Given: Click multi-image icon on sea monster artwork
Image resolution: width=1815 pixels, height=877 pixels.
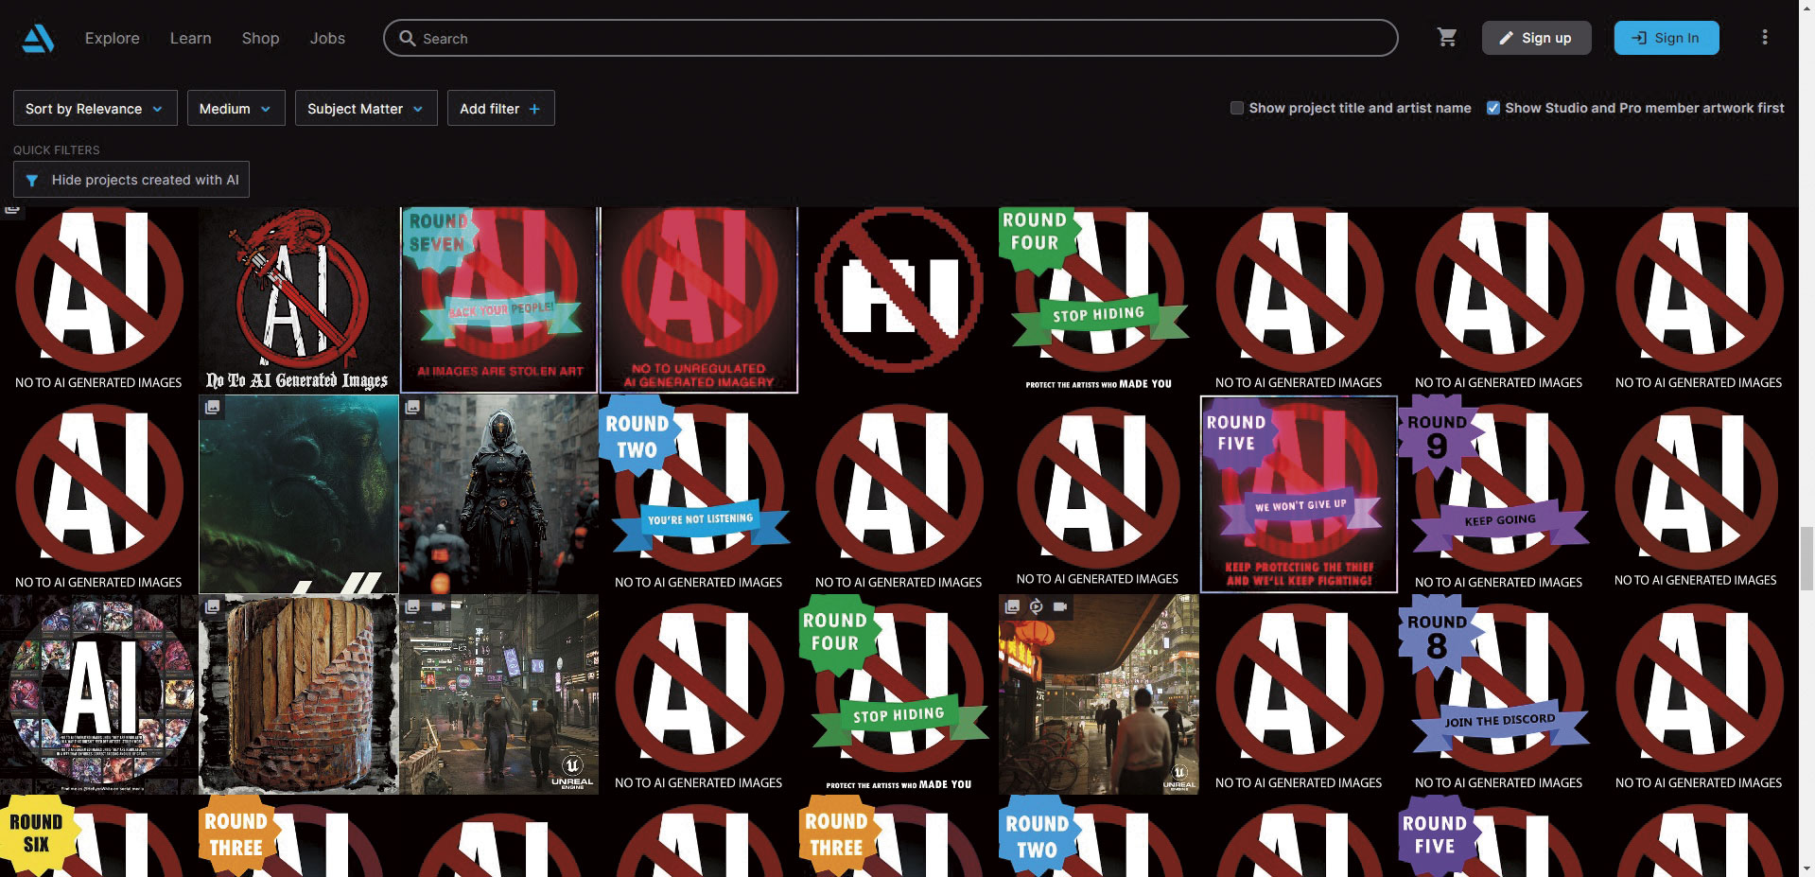Looking at the screenshot, I should (x=213, y=407).
